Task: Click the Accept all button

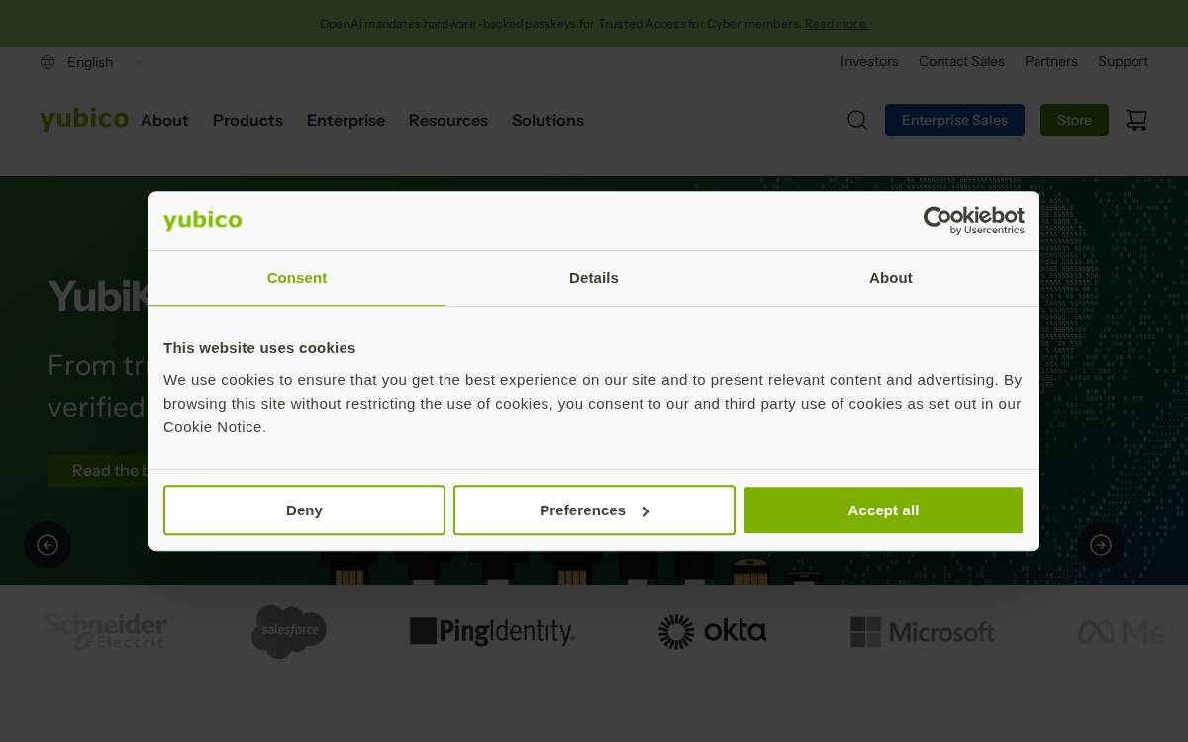Action: pos(883,510)
